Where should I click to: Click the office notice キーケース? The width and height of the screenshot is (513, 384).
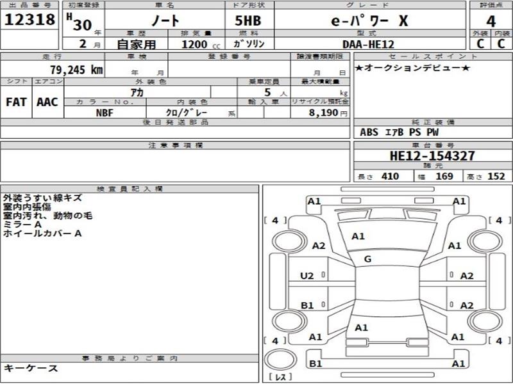(31, 369)
